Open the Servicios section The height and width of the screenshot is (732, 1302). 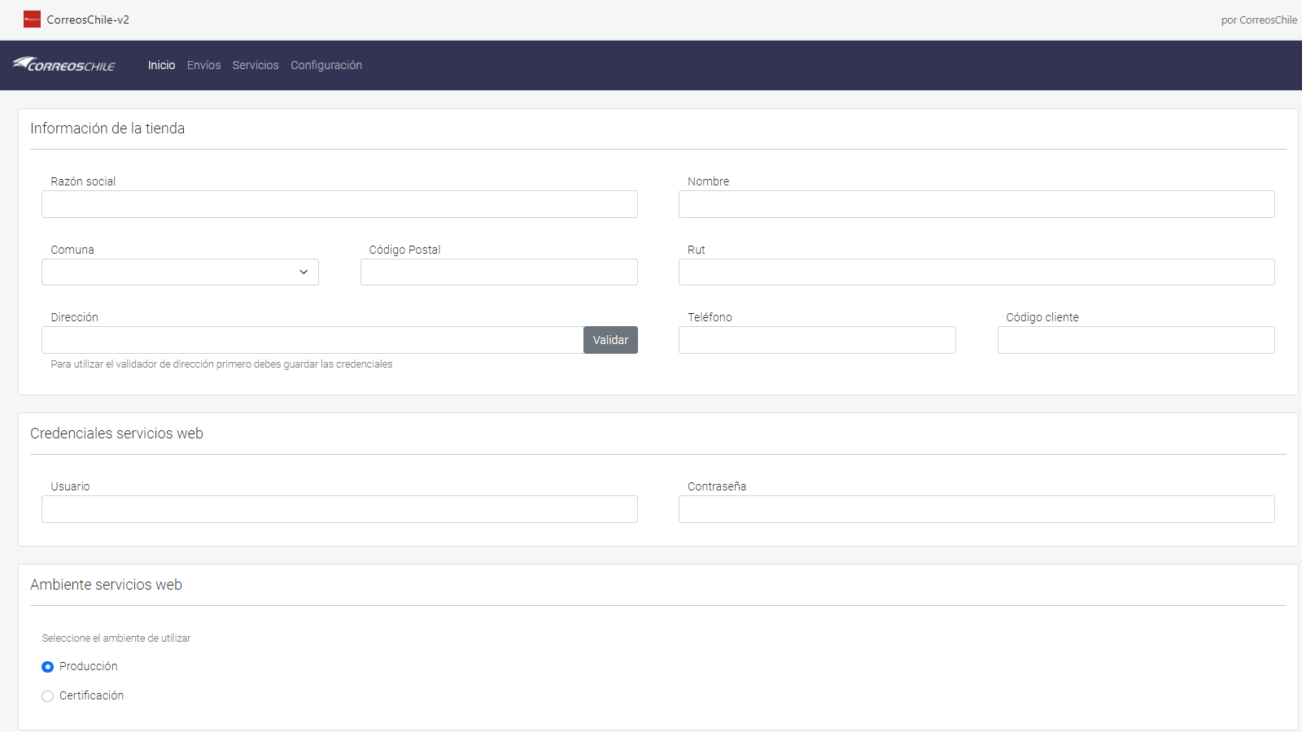coord(256,65)
